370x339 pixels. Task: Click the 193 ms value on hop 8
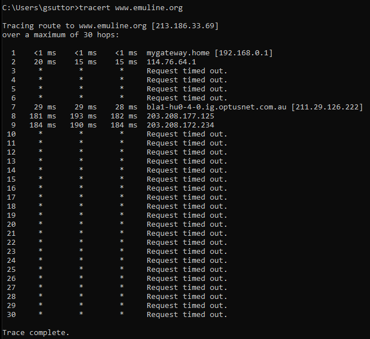83,116
